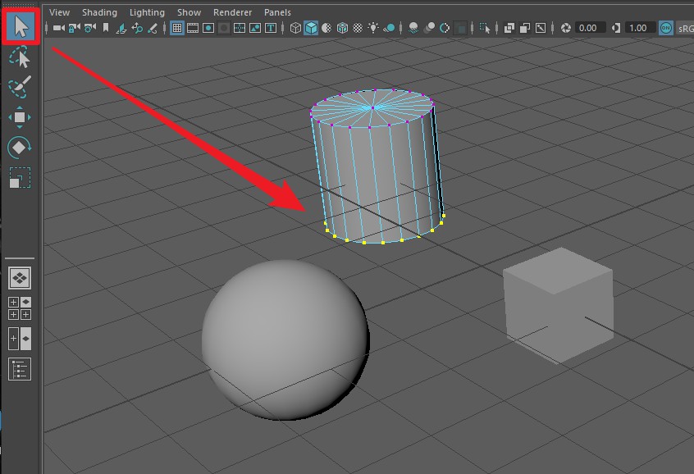
Task: Show the Outliner panel toggle
Action: click(x=20, y=369)
